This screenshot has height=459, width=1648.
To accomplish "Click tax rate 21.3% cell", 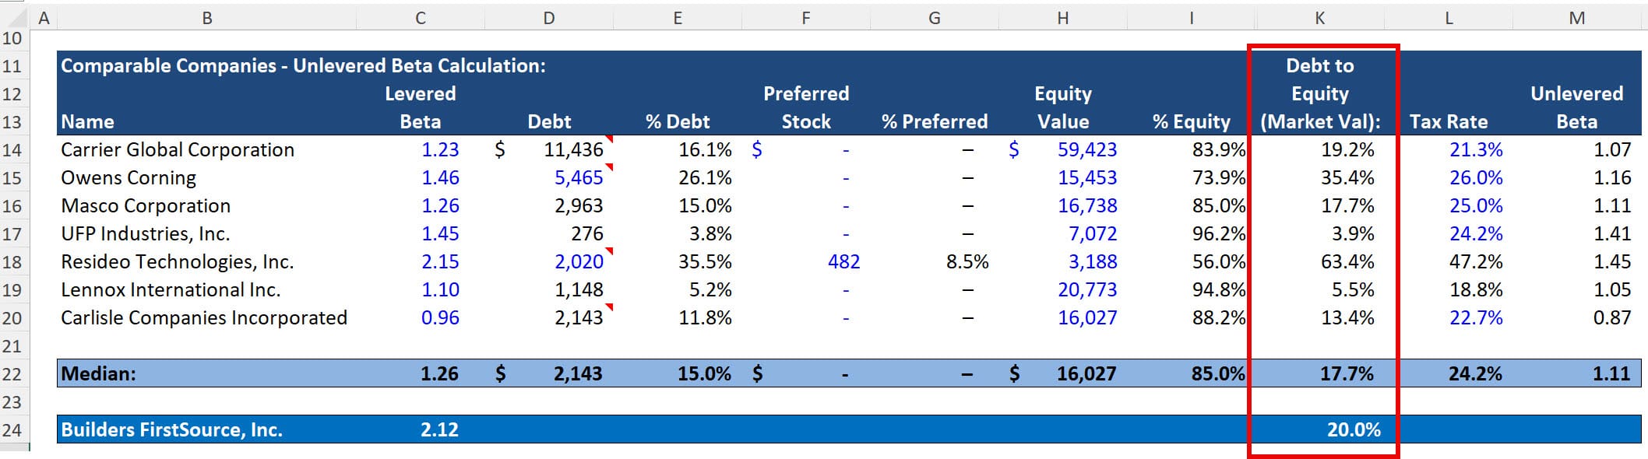I will coord(1476,149).
